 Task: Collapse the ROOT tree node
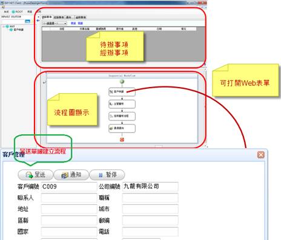click(x=4, y=27)
